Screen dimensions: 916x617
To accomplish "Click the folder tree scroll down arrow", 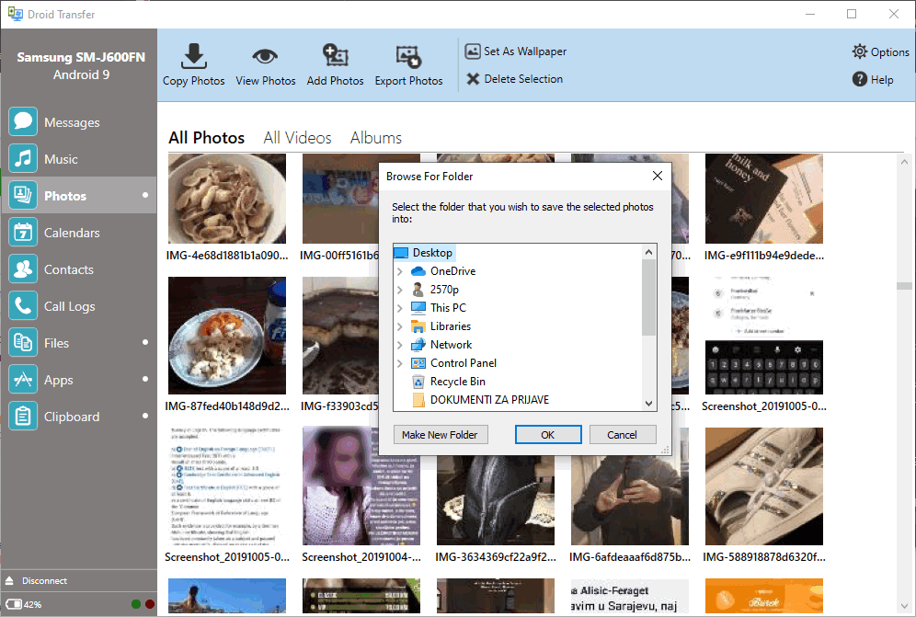I will 648,403.
